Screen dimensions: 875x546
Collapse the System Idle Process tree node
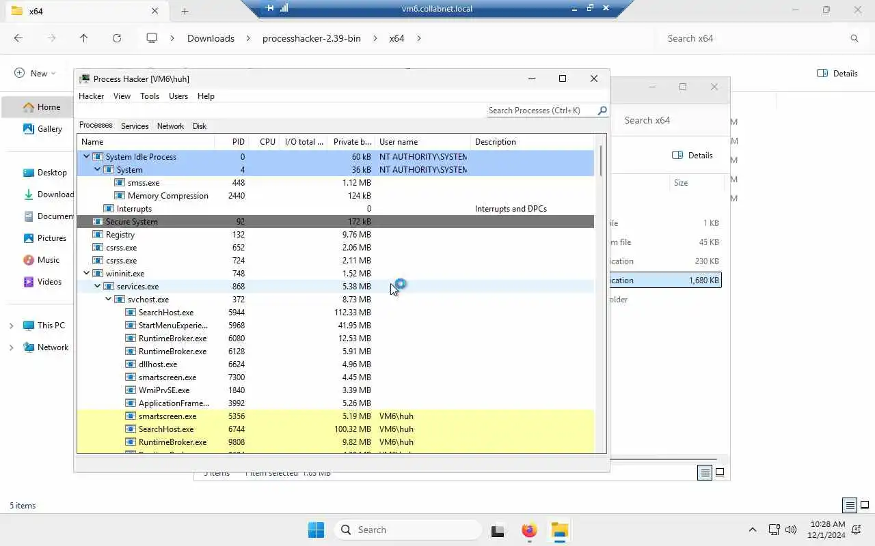click(86, 157)
